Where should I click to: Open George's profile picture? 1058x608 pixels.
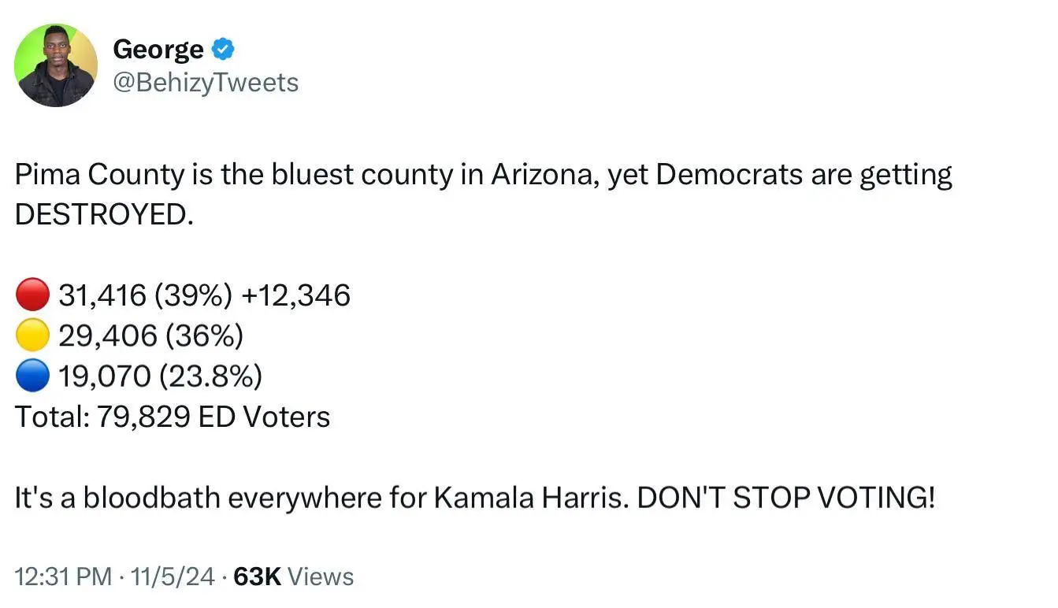click(x=56, y=65)
